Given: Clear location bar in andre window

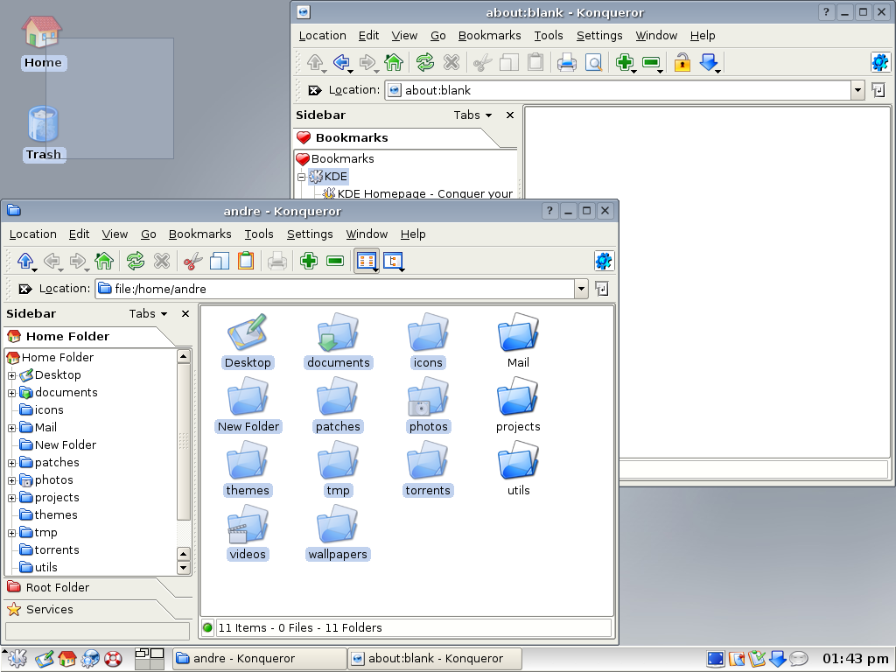Looking at the screenshot, I should (x=24, y=289).
